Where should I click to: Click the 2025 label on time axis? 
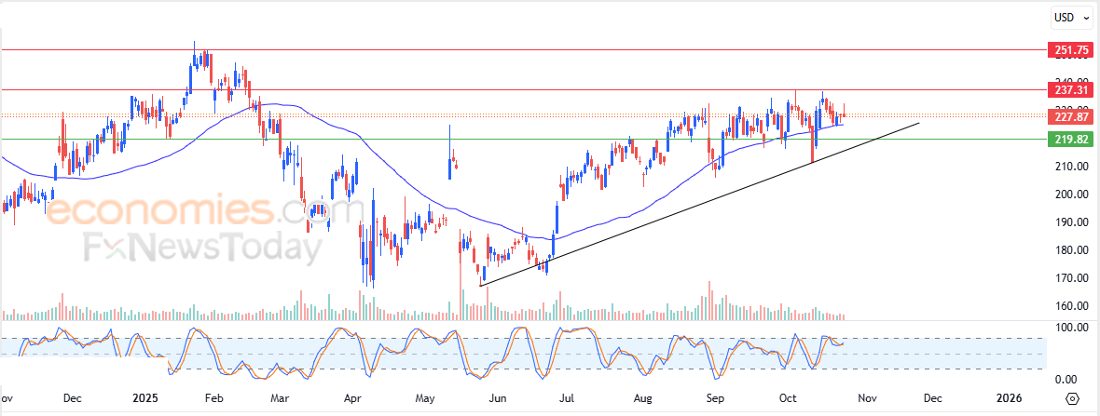[145, 398]
